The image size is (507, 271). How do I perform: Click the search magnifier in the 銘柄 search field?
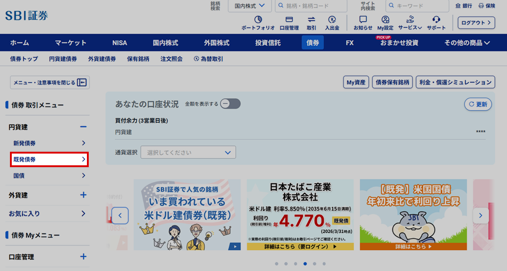tap(281, 6)
